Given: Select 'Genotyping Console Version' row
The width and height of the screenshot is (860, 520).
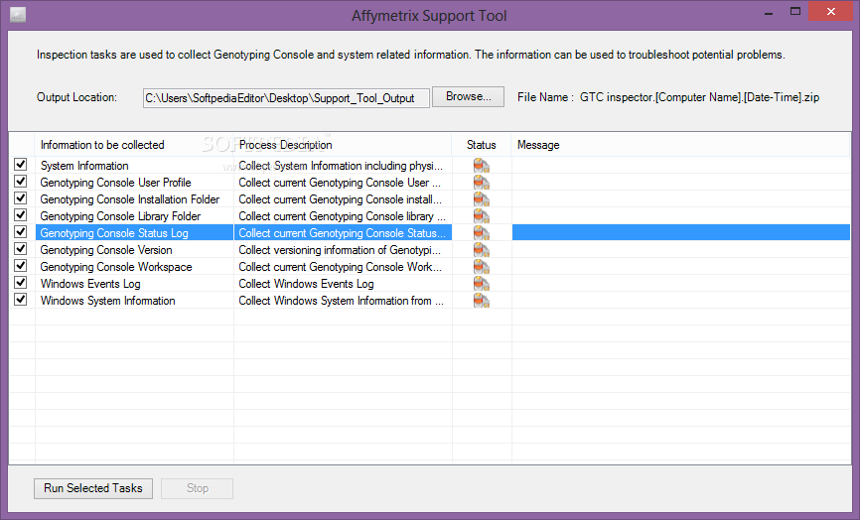Looking at the screenshot, I should pos(106,250).
